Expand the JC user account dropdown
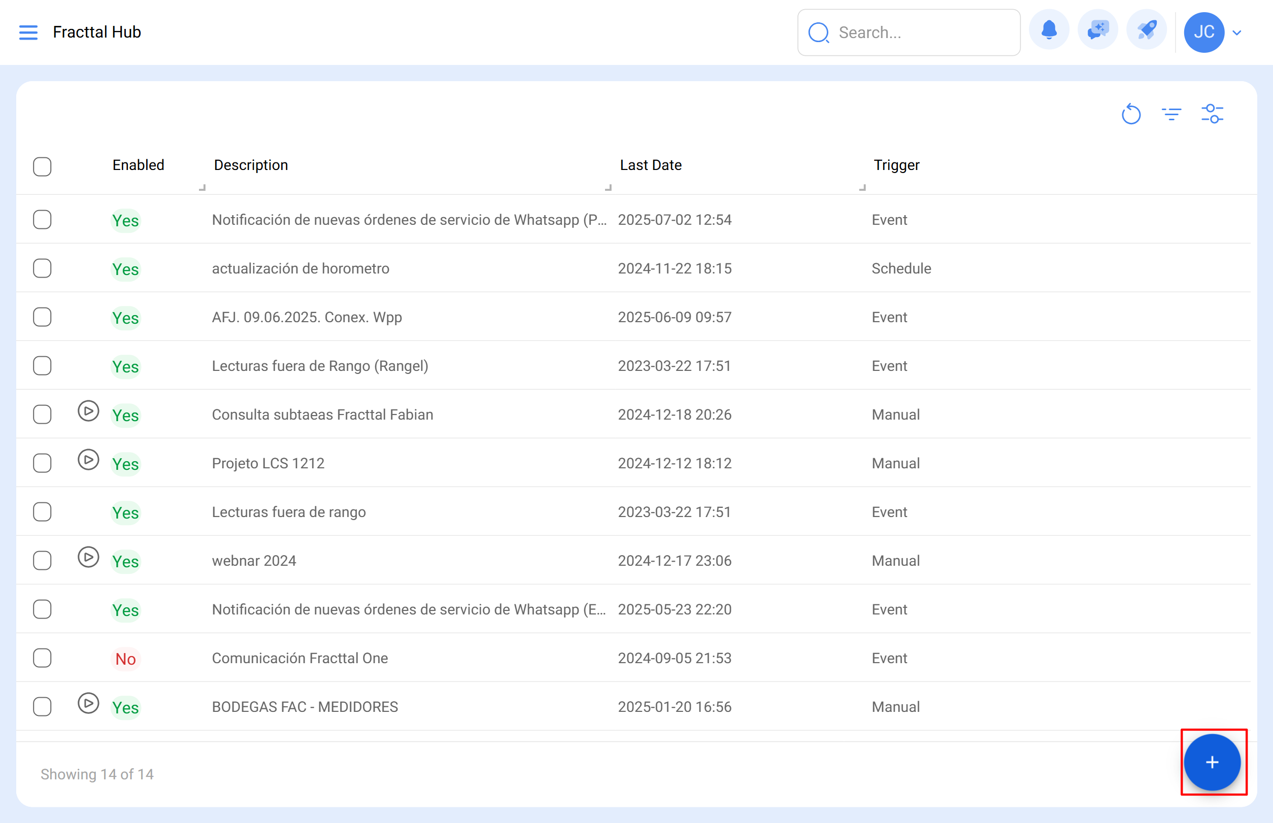 [1236, 32]
